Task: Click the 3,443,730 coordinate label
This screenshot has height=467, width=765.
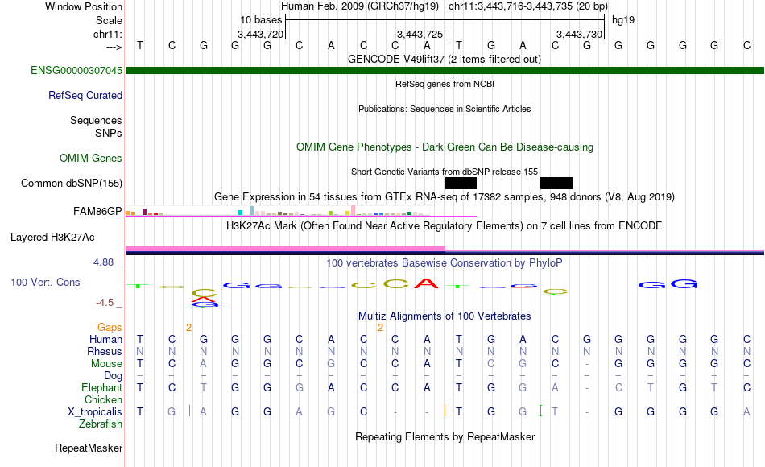Action: coord(579,34)
